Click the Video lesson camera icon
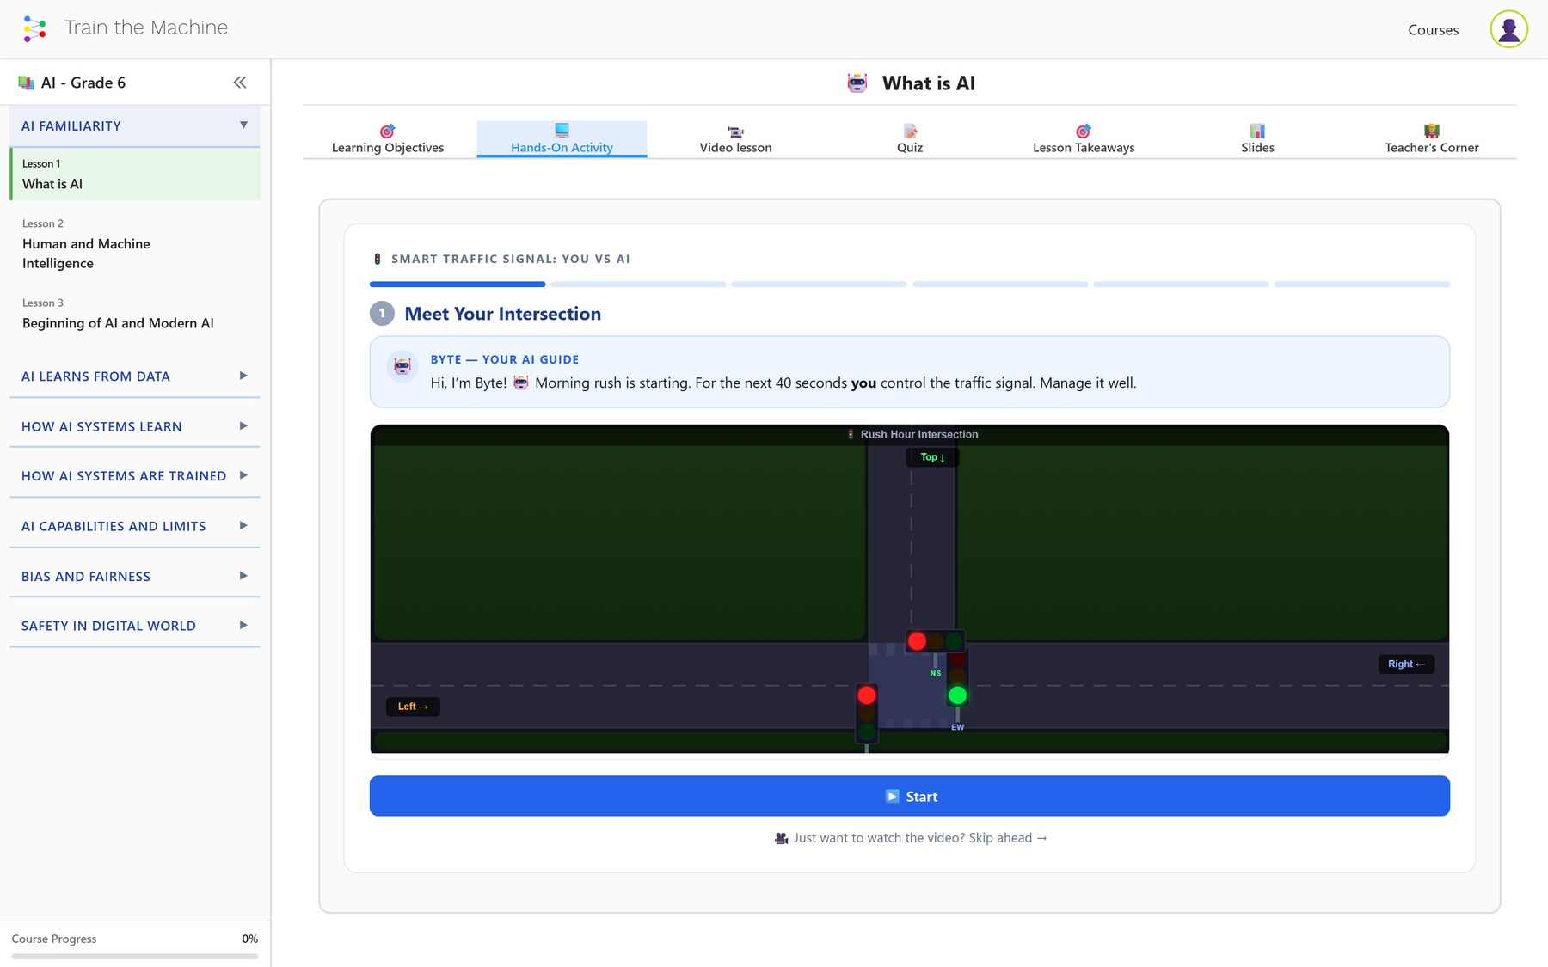This screenshot has width=1548, height=967. (735, 132)
